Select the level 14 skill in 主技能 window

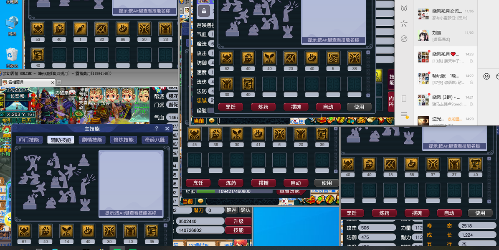[66, 231]
